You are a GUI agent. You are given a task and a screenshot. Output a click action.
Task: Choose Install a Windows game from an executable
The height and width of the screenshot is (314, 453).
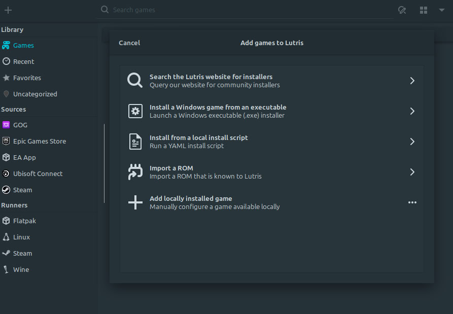point(272,111)
